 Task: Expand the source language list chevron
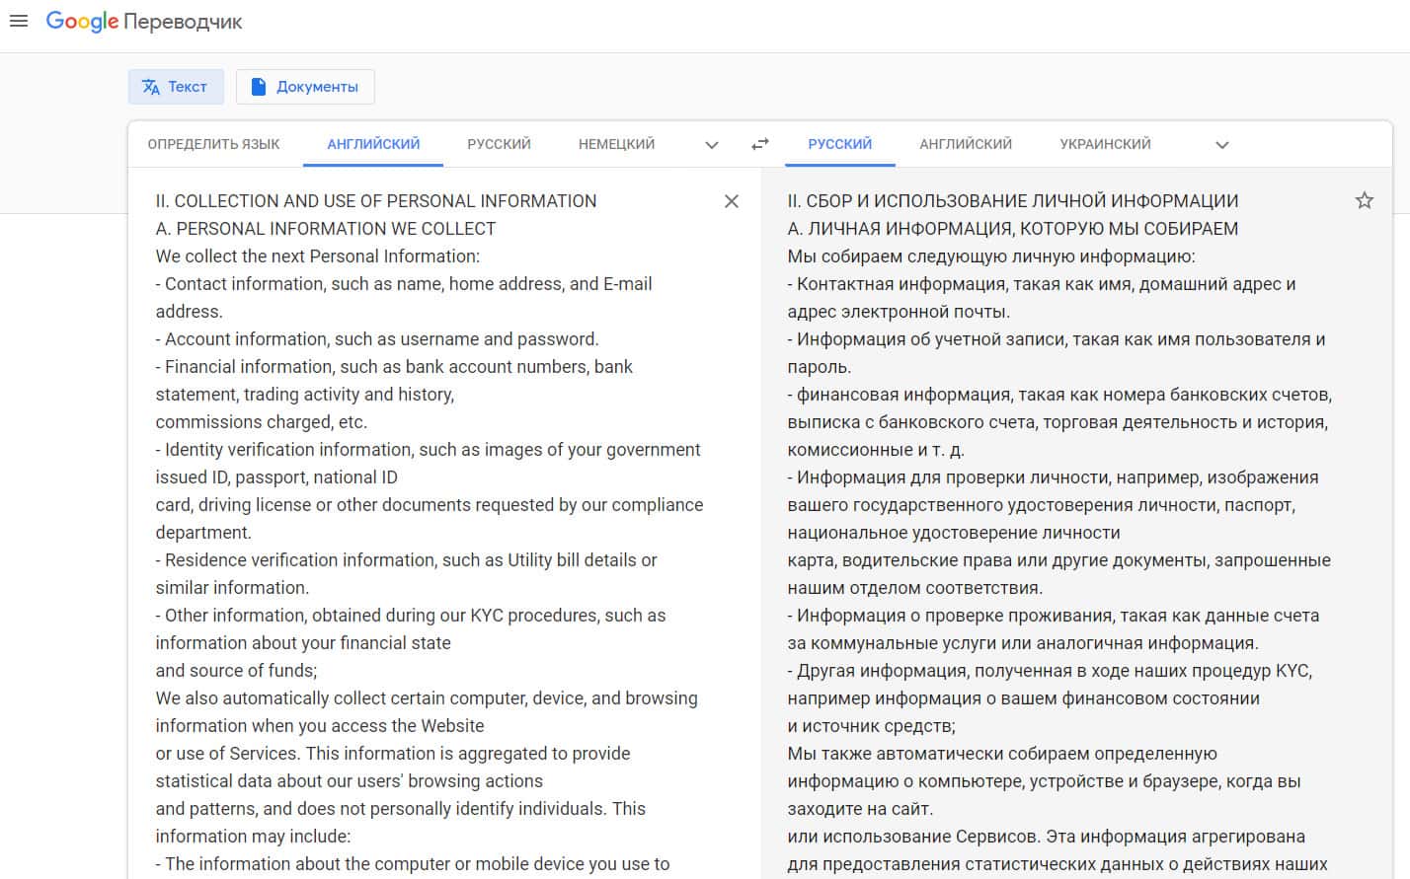711,145
